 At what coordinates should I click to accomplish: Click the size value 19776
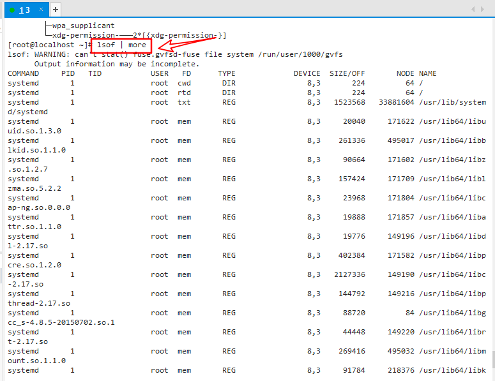pos(354,236)
